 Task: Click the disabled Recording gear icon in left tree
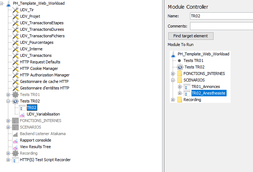tap(15, 153)
